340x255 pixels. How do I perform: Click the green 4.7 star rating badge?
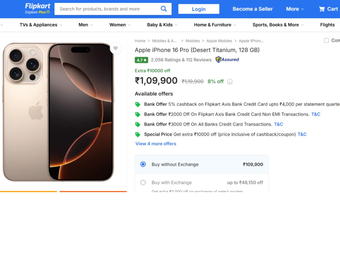point(141,60)
